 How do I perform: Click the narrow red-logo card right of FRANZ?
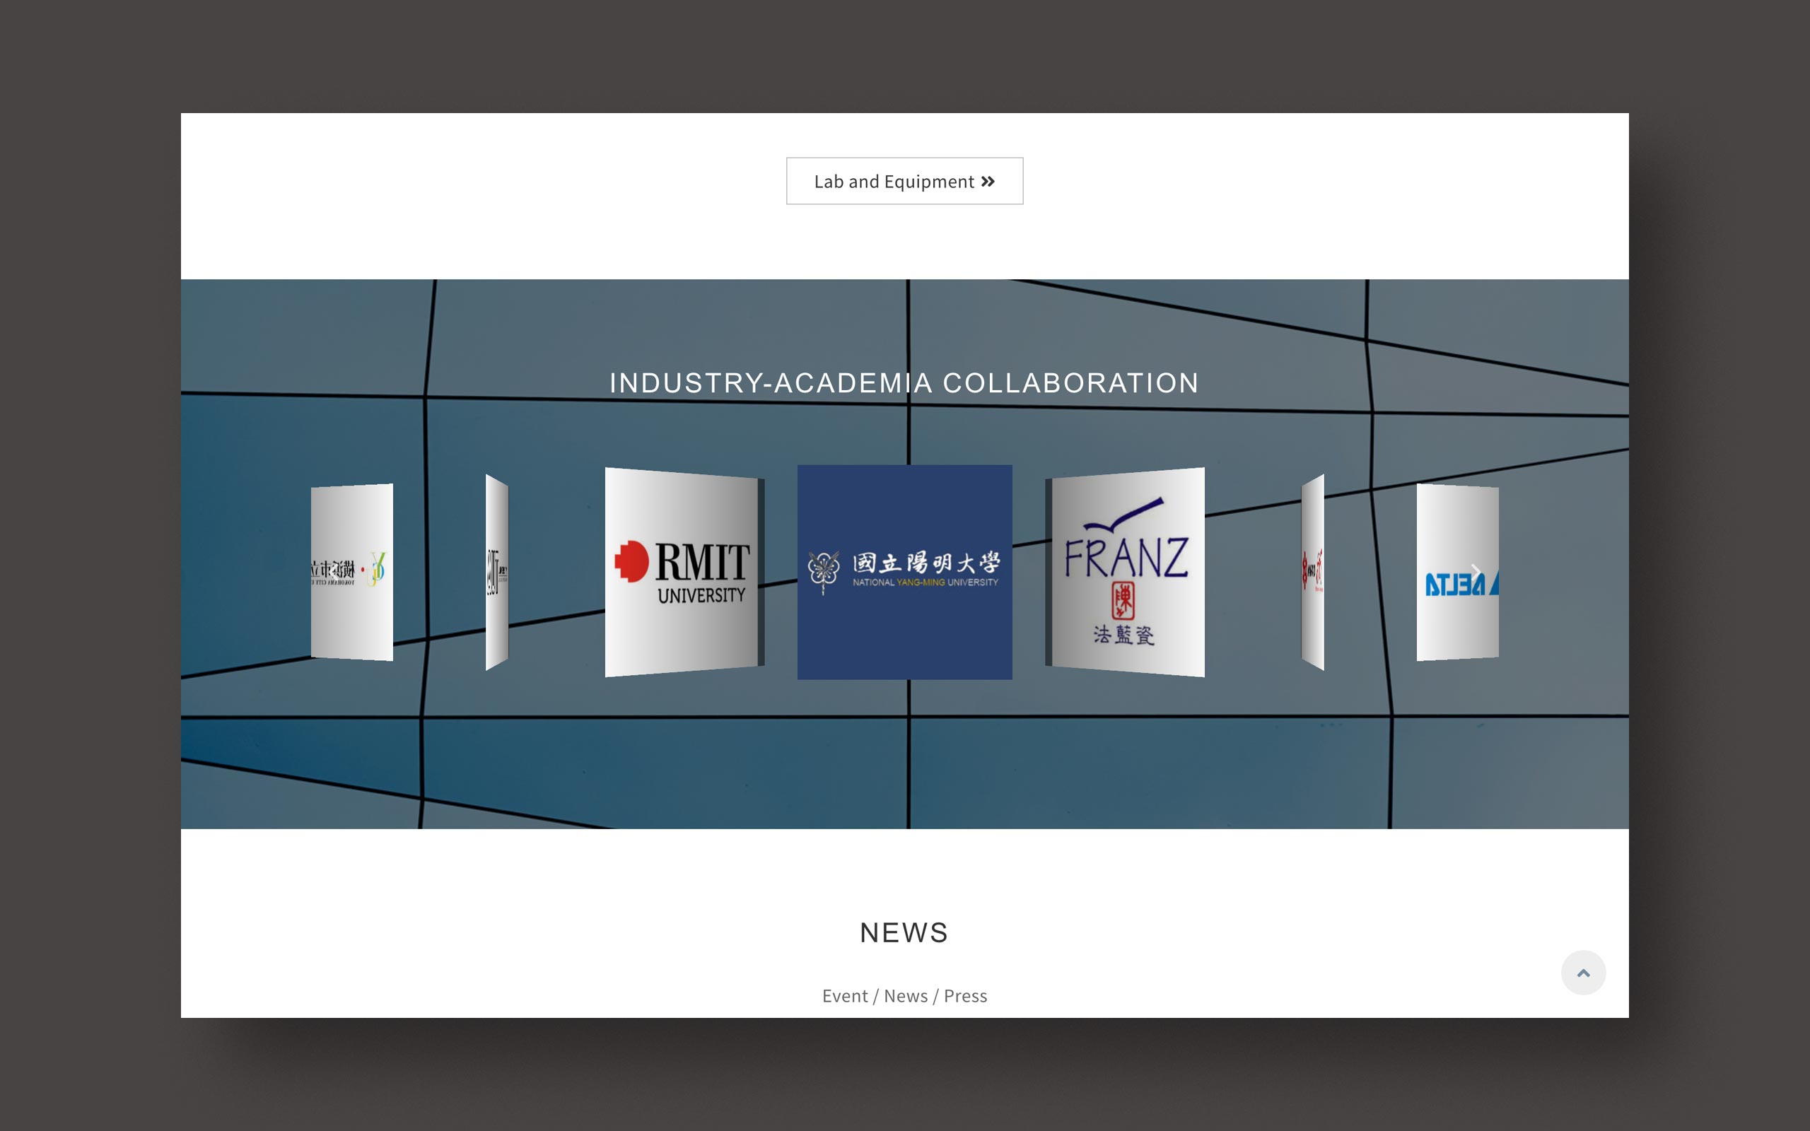coord(1313,573)
